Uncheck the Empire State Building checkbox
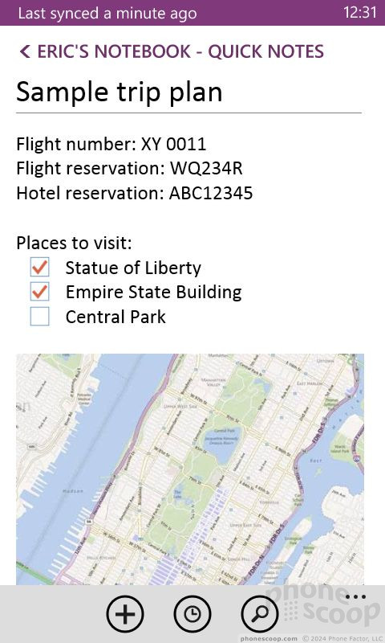Screen dimensions: 385x643 (39, 292)
